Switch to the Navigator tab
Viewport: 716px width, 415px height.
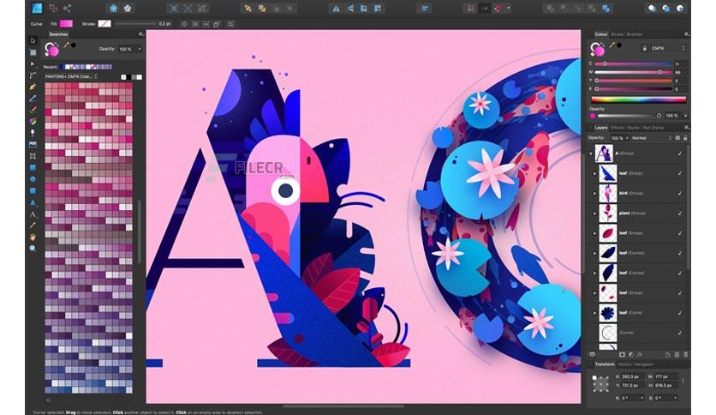(644, 364)
